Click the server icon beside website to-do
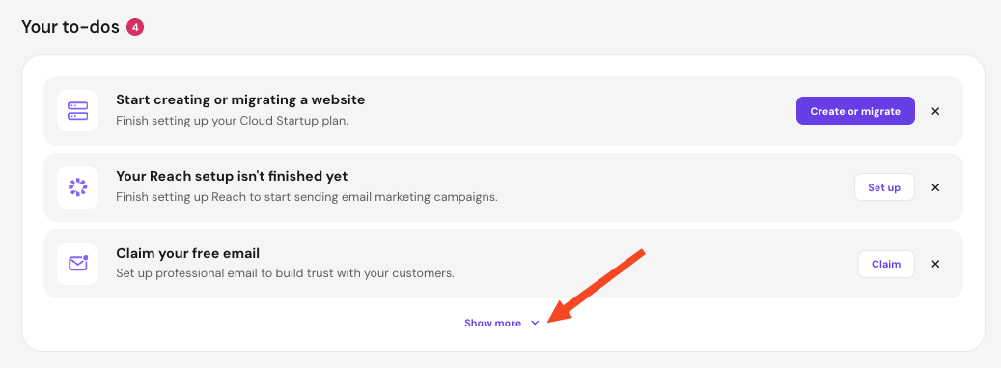Viewport: 1001px width, 368px height. coord(77,111)
